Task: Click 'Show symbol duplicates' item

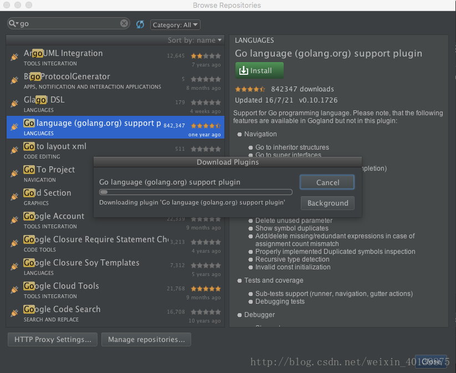Action: [x=291, y=228]
